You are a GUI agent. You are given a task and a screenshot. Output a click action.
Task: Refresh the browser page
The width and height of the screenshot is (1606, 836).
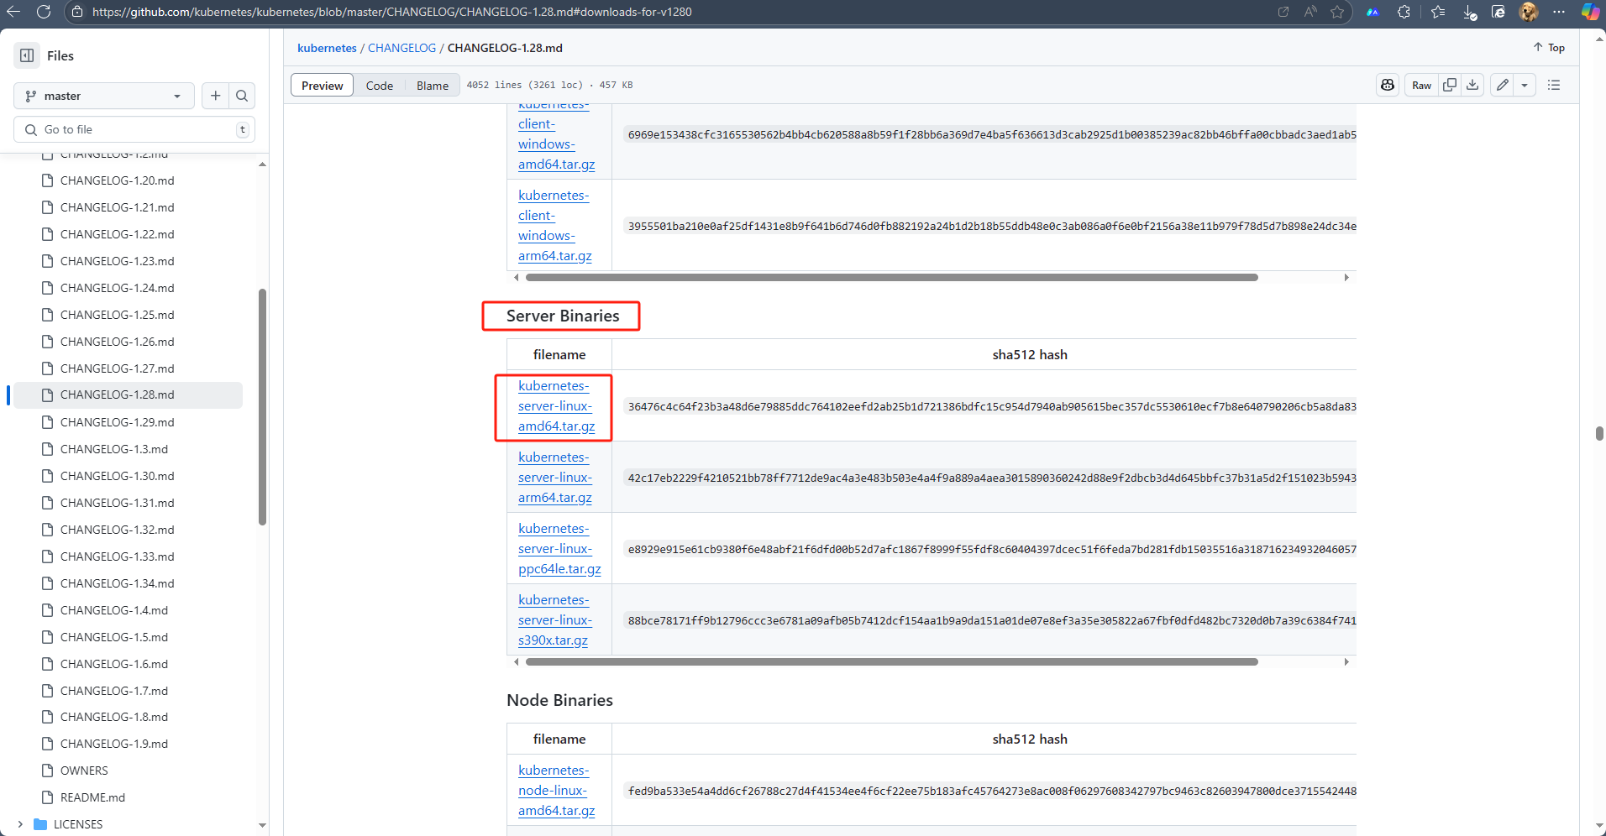(x=44, y=12)
